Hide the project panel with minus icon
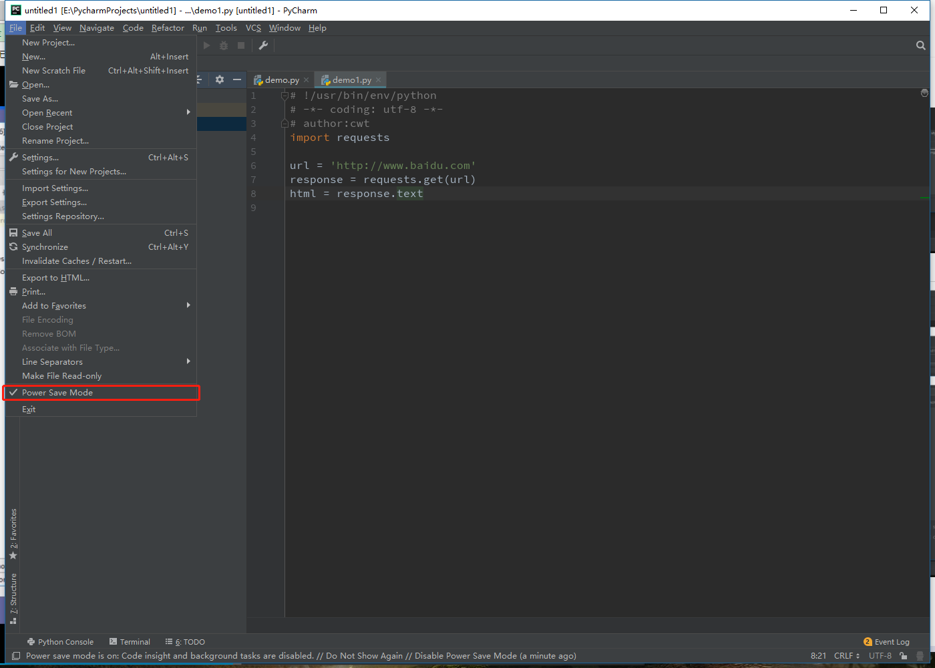Viewport: 935px width, 668px height. coord(236,79)
